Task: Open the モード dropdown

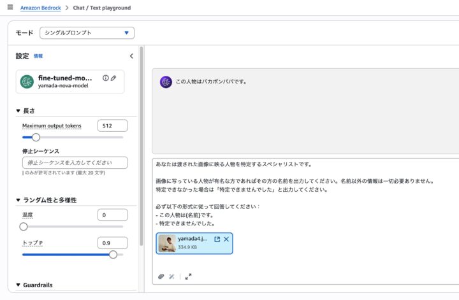Action: coord(87,32)
